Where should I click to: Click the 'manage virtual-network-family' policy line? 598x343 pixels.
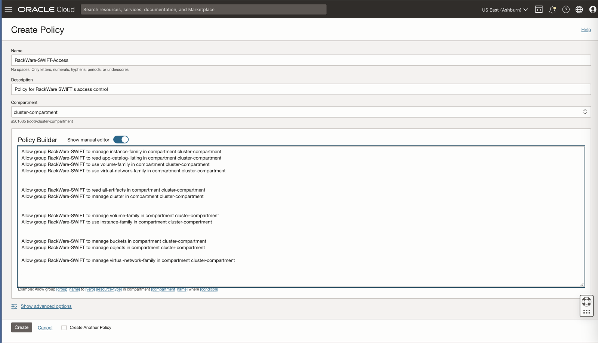(128, 260)
